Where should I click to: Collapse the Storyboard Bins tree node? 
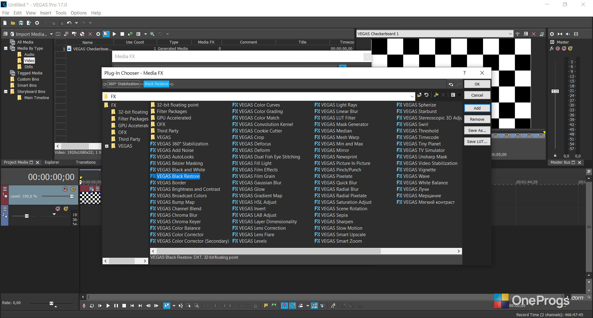6,92
